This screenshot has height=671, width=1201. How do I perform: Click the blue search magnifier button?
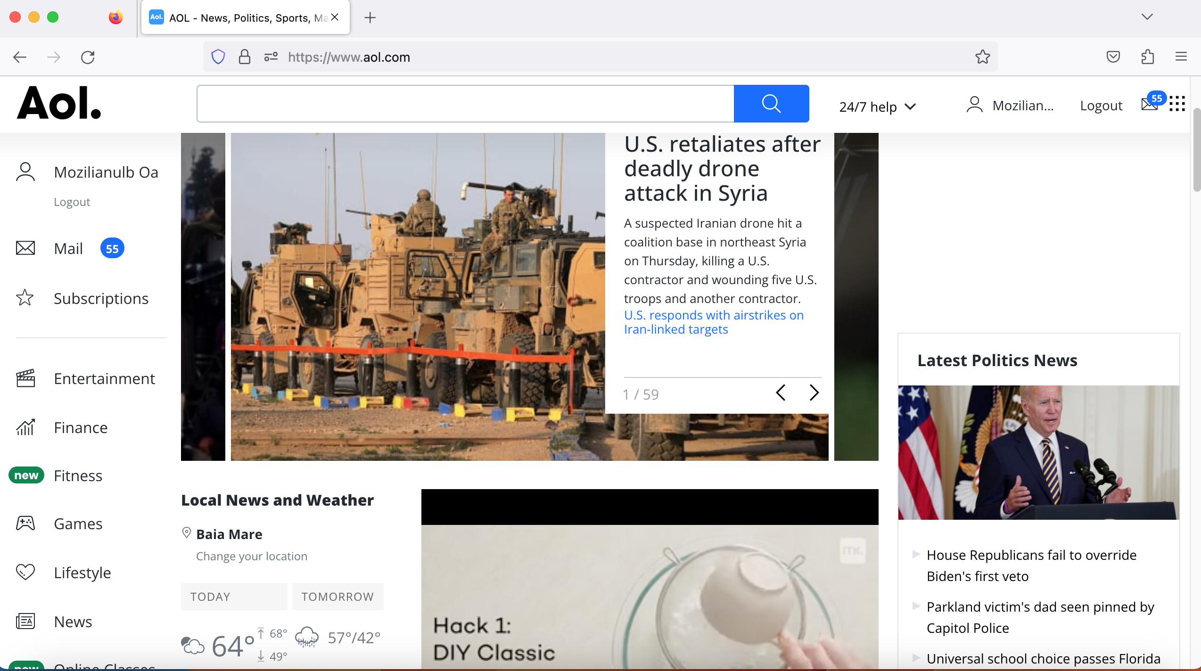click(771, 104)
